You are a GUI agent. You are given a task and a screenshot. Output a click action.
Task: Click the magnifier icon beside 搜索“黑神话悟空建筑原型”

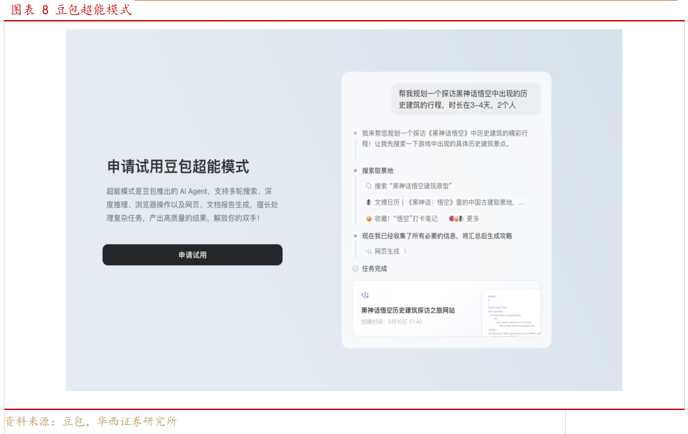point(369,186)
